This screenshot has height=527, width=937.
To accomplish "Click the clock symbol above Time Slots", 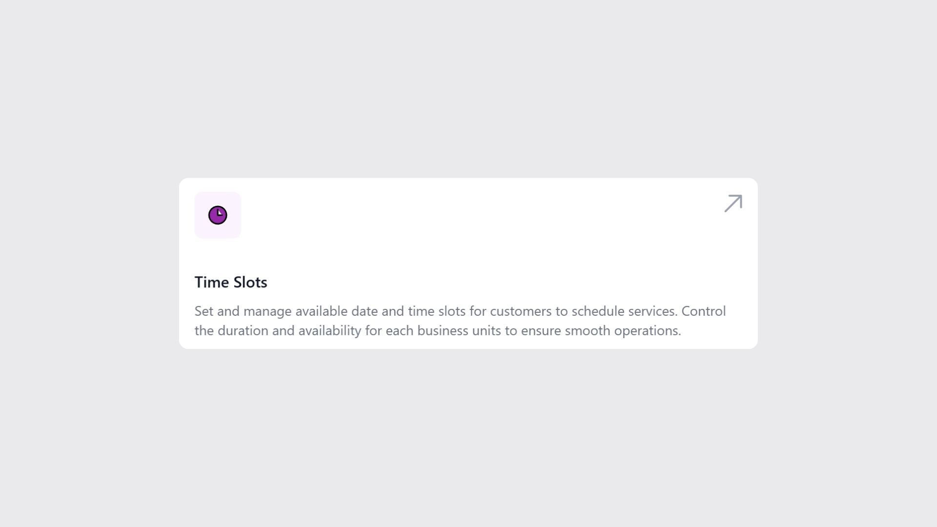I will click(x=218, y=215).
